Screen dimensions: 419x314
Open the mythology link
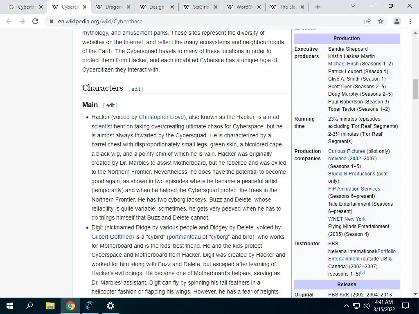click(x=95, y=33)
